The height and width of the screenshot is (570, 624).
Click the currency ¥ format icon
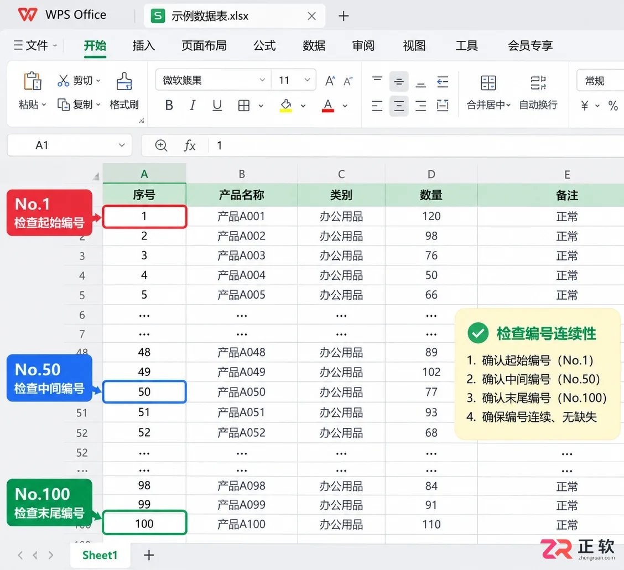[585, 106]
